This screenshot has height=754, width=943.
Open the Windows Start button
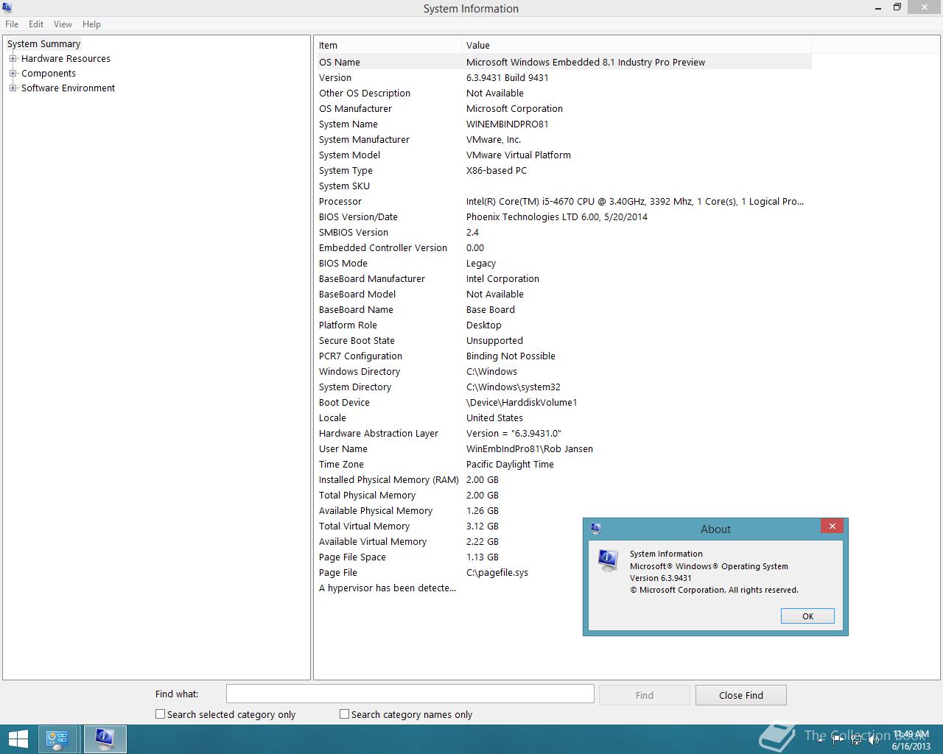(18, 739)
